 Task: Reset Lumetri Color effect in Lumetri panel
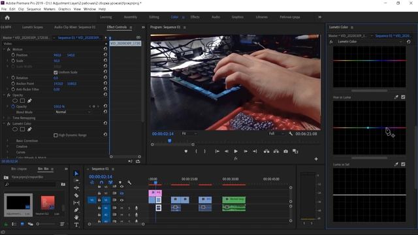pos(408,42)
